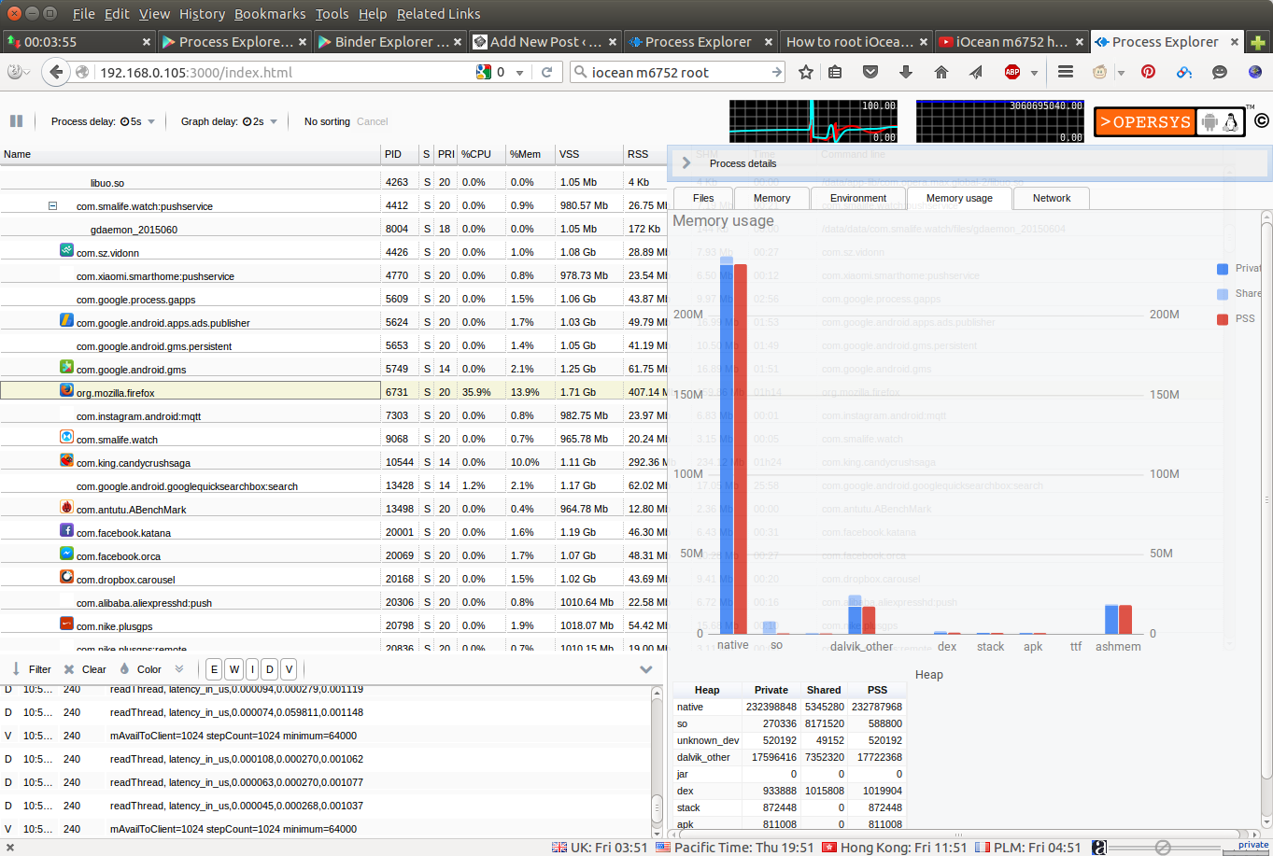Switch to the Files tab
This screenshot has height=856, width=1273.
coord(703,198)
